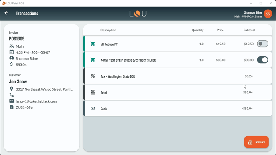Click the orange Return button
This screenshot has width=276, height=155.
(x=256, y=142)
